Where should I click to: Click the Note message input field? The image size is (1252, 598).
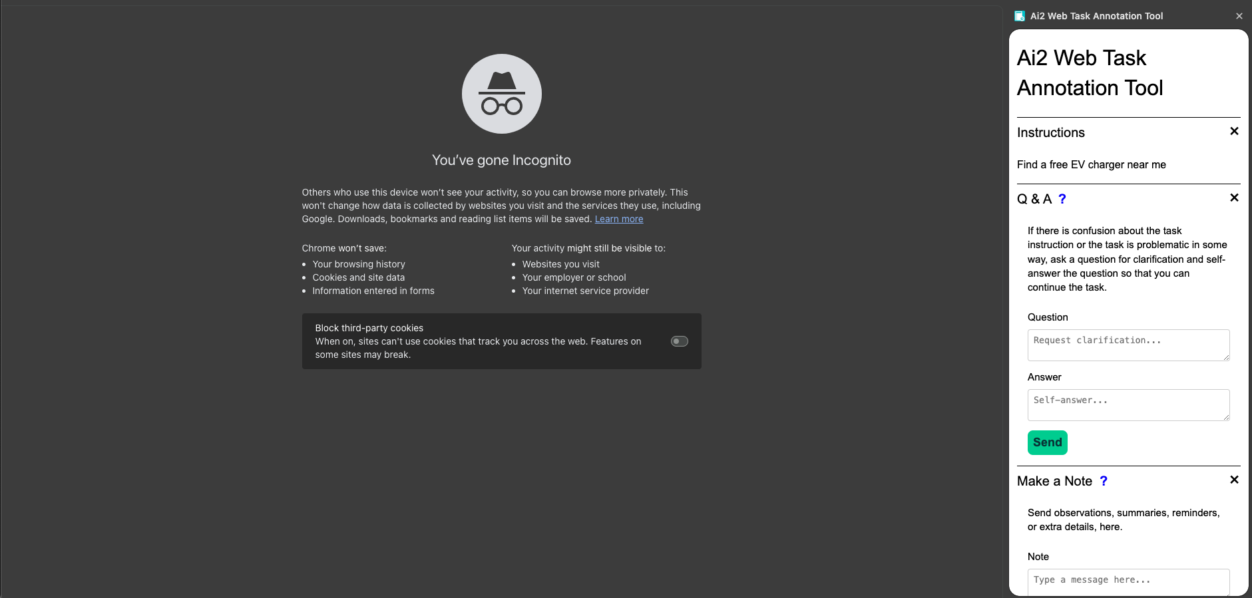pos(1128,581)
